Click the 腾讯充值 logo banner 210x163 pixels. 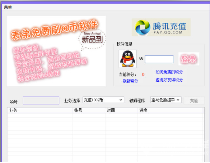(x=161, y=27)
